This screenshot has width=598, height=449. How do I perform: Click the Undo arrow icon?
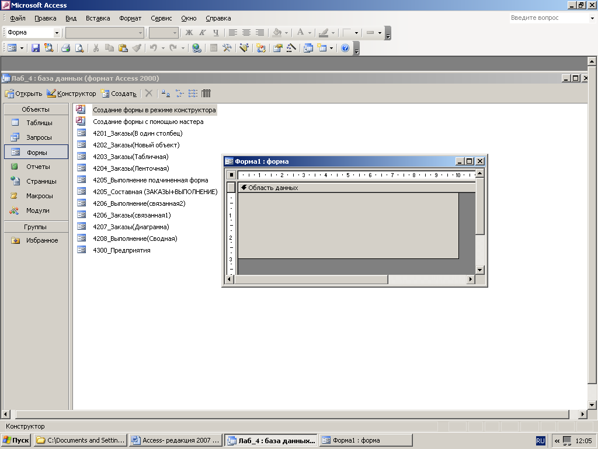(154, 48)
